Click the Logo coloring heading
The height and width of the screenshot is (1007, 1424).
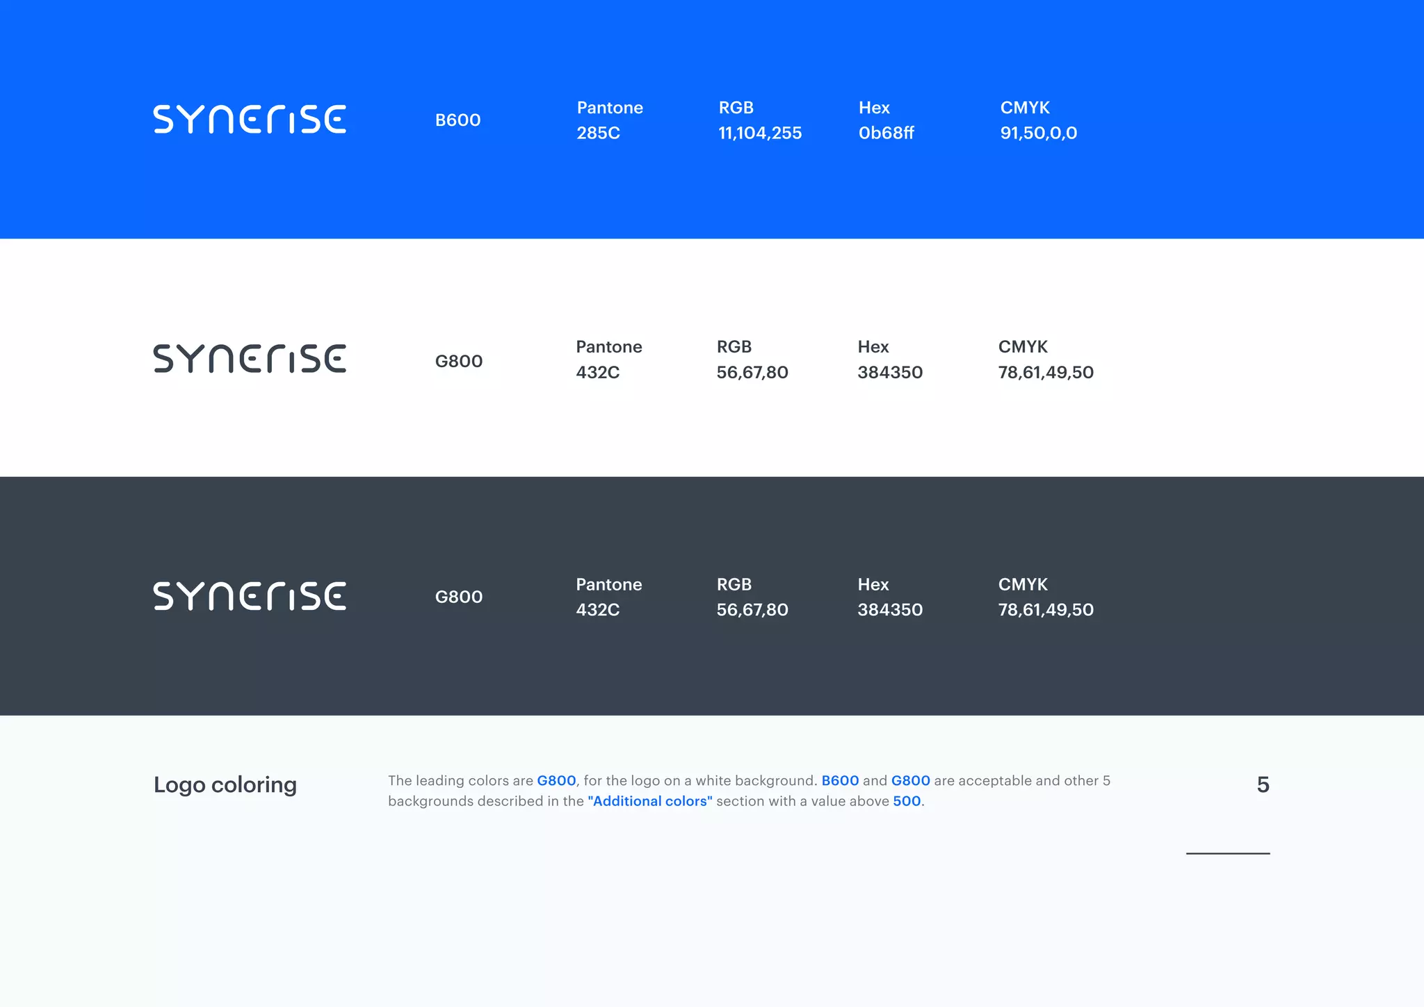point(225,785)
